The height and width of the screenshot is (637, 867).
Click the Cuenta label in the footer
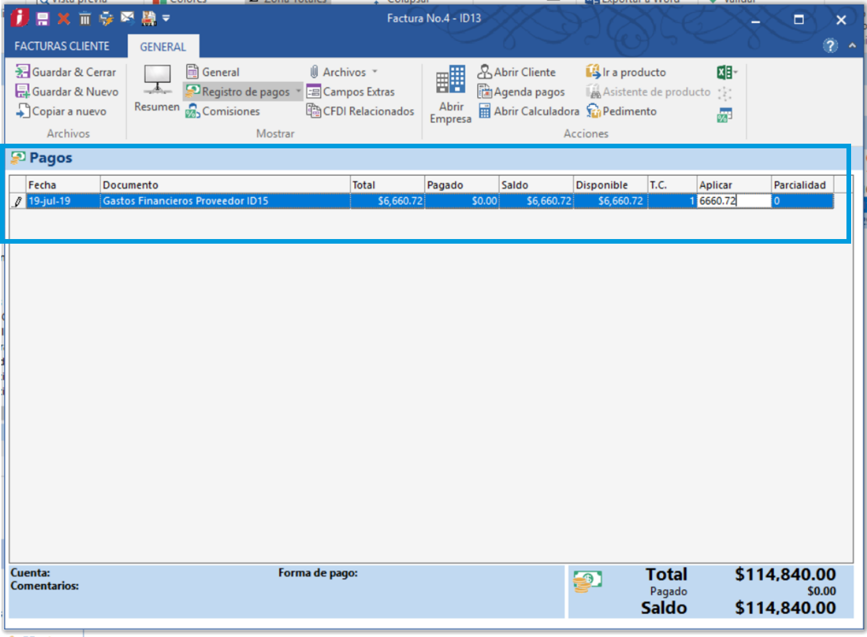click(x=30, y=573)
